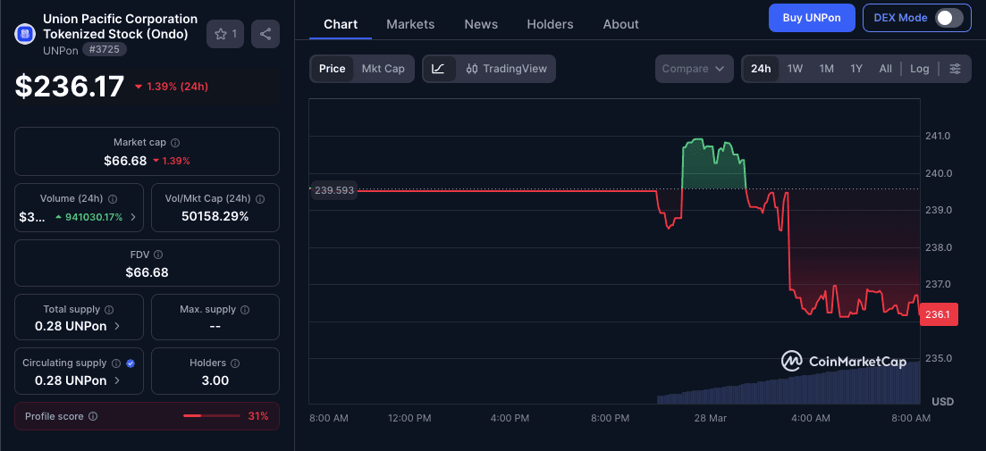Click the Buy UNPon button

coord(811,18)
